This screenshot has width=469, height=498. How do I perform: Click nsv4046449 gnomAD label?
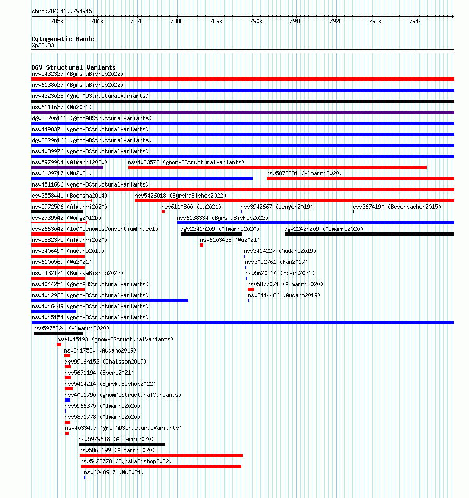click(90, 307)
